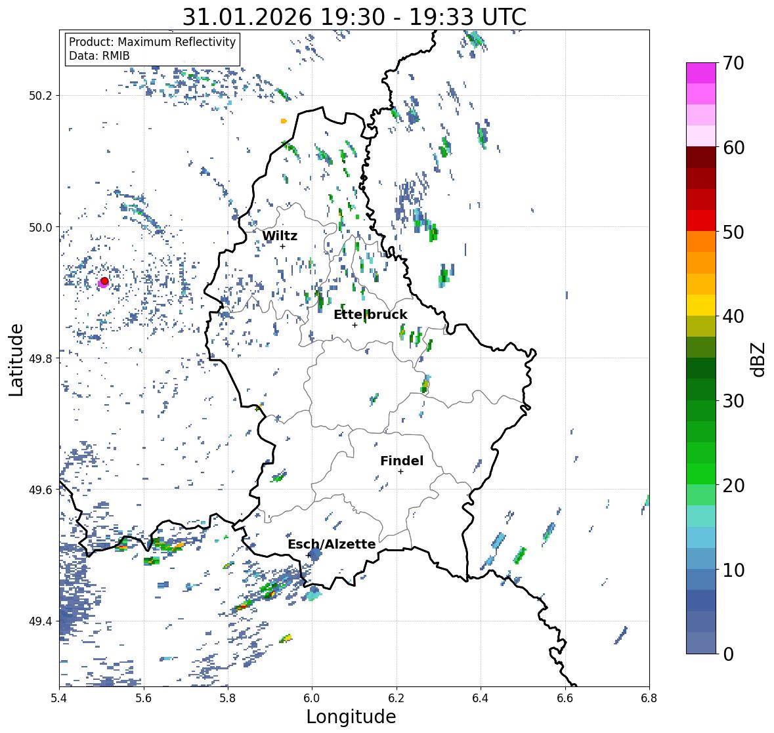Click the red 50 dBZ colorbar swatch
Image resolution: width=774 pixels, height=733 pixels.
coord(701,221)
